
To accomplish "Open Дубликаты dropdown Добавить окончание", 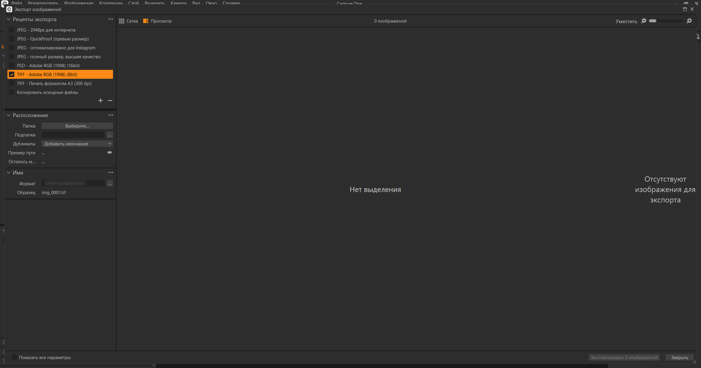I will pos(77,144).
